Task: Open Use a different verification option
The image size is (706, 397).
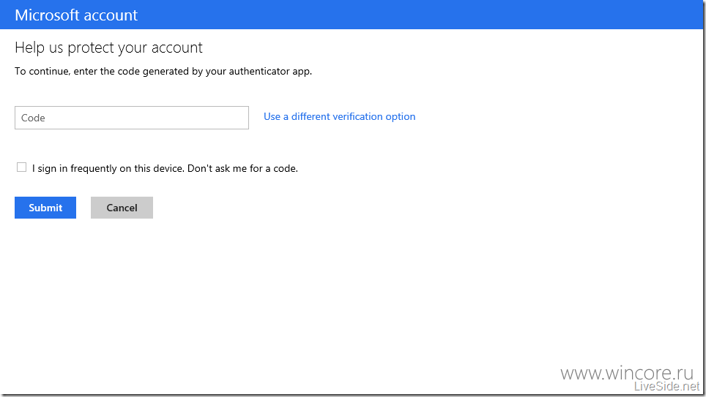Action: [x=340, y=116]
